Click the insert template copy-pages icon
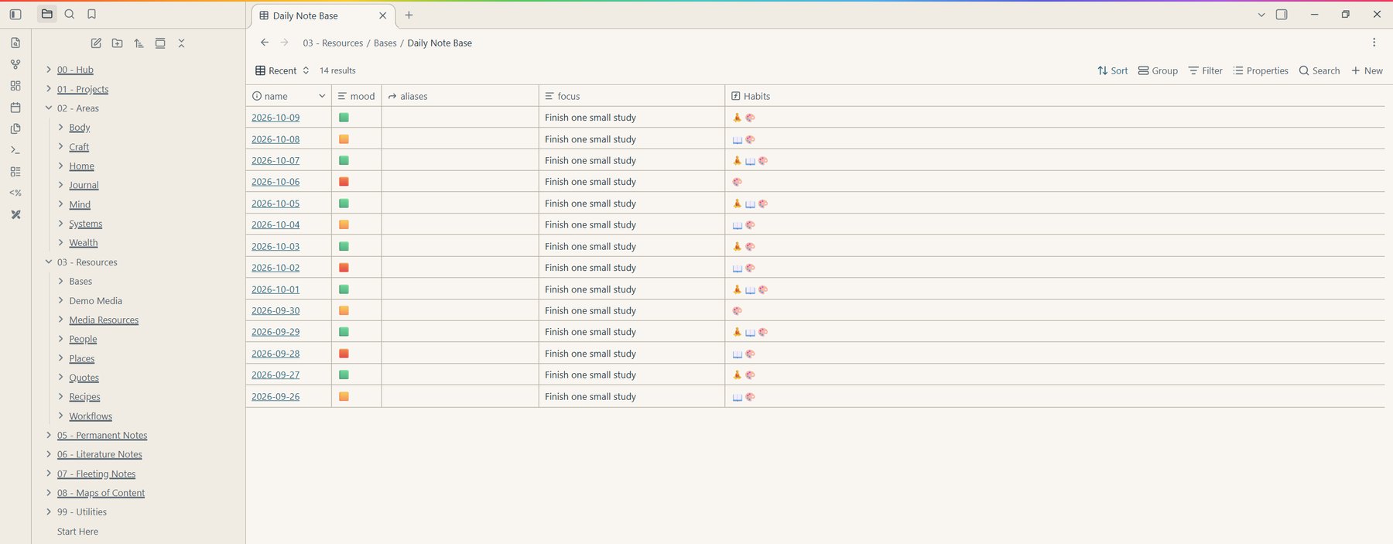The image size is (1393, 544). pyautogui.click(x=15, y=128)
